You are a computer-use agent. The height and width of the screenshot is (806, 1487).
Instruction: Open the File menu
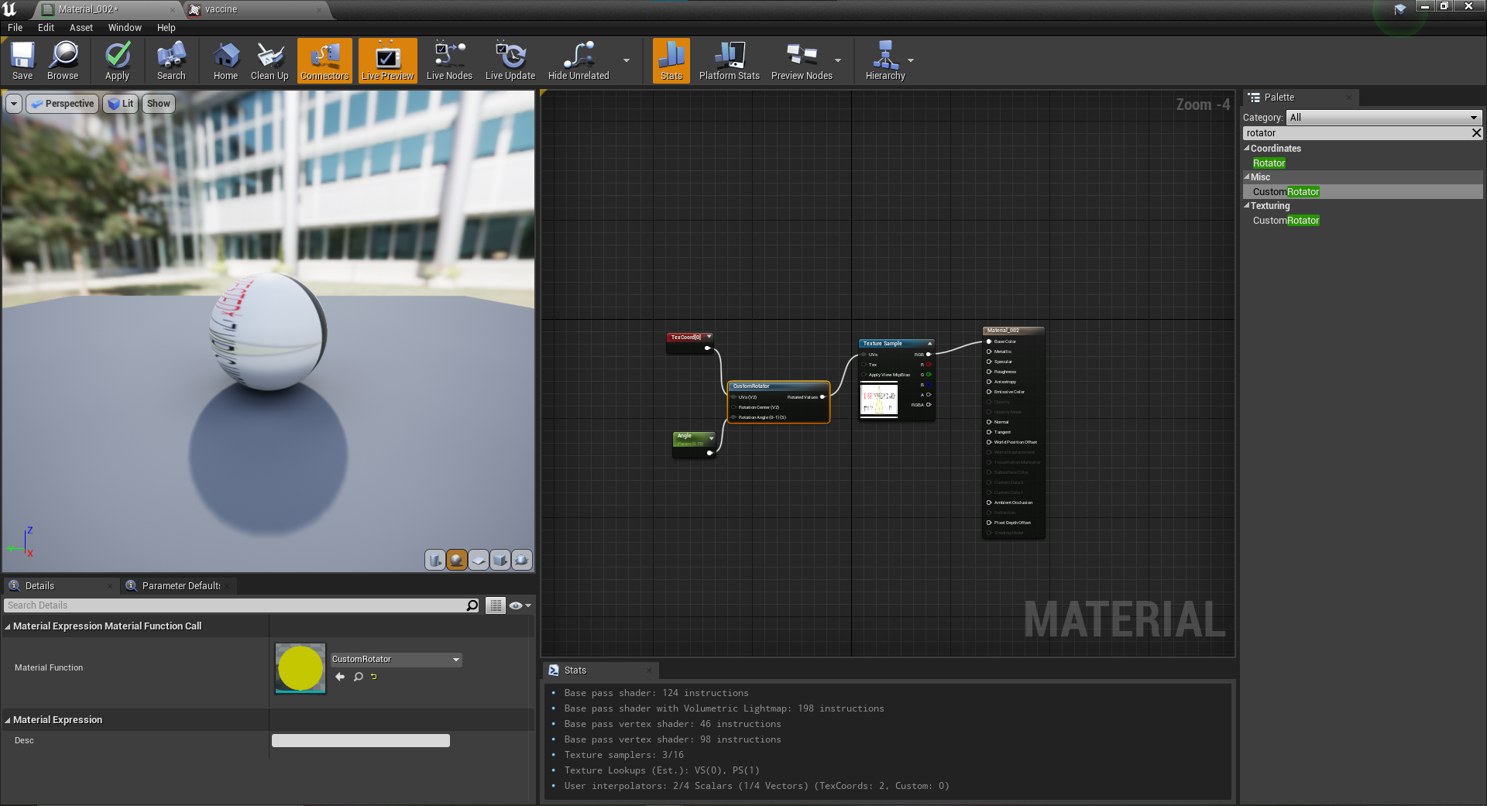[x=15, y=28]
